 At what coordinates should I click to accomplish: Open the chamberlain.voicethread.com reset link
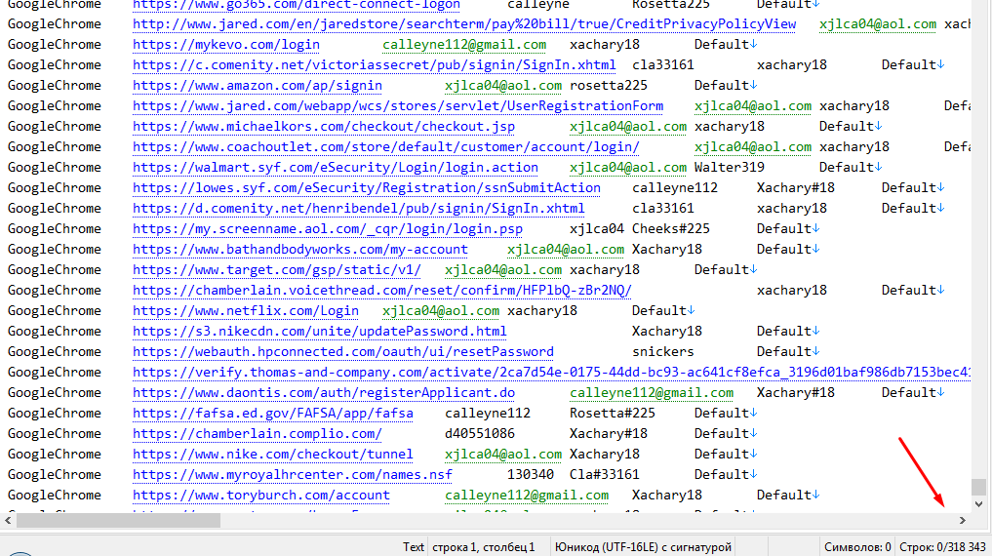[382, 291]
